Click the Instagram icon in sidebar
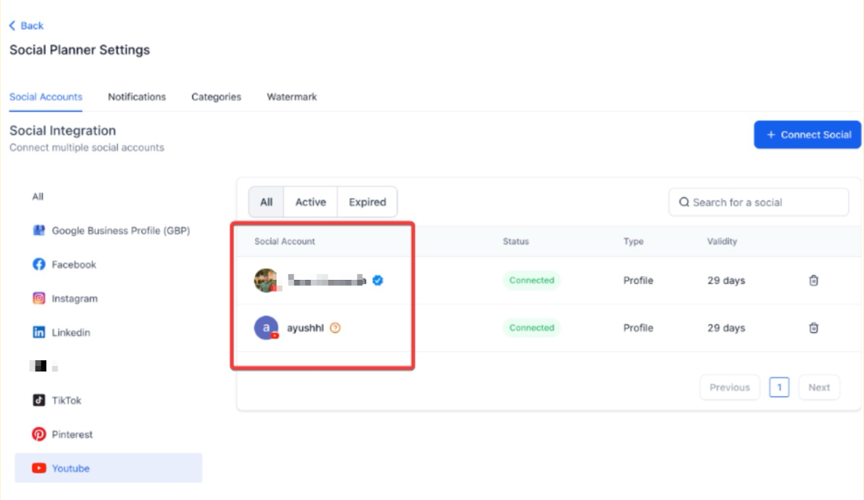The height and width of the screenshot is (500, 864). pos(39,298)
